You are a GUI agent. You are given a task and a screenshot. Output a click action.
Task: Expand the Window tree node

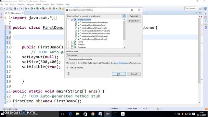point(69,45)
